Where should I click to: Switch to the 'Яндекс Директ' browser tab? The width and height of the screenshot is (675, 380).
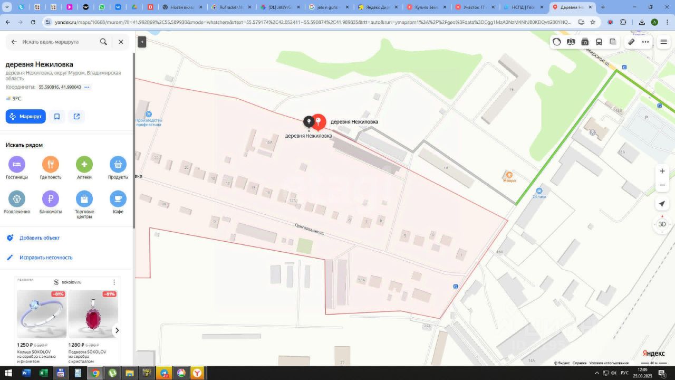click(378, 7)
